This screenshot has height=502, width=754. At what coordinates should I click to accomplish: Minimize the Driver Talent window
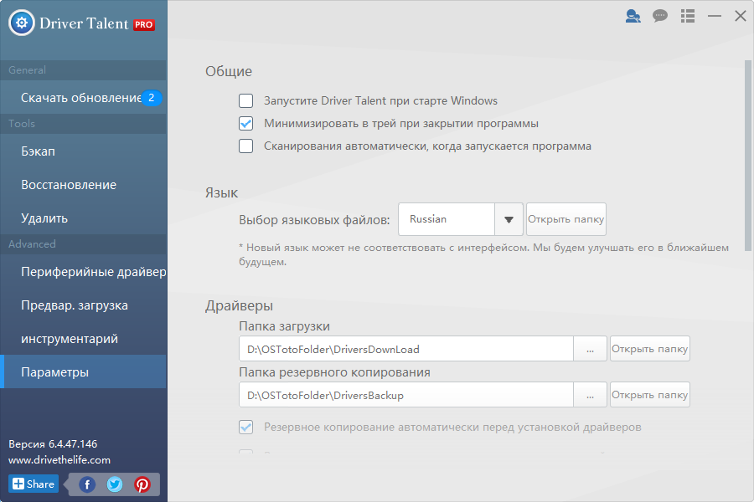pos(715,16)
